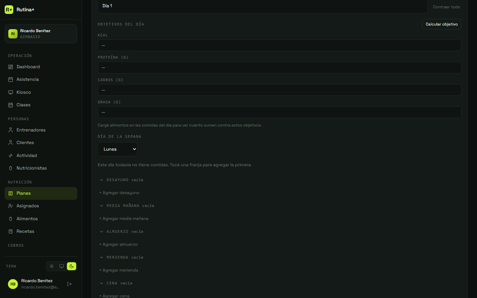Focus the Kcal objective input field
The image size is (477, 298).
click(279, 45)
